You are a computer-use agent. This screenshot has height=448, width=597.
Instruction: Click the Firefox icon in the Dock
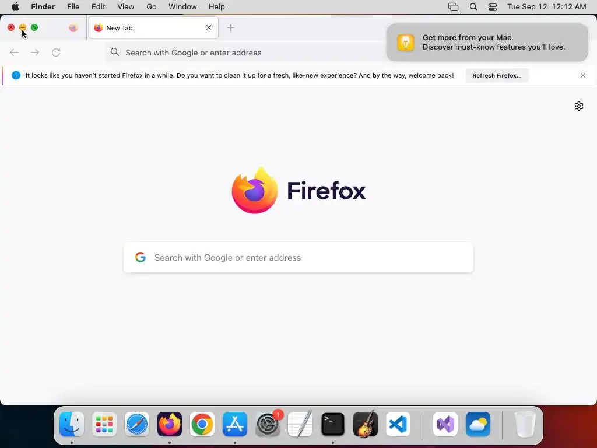click(x=170, y=424)
